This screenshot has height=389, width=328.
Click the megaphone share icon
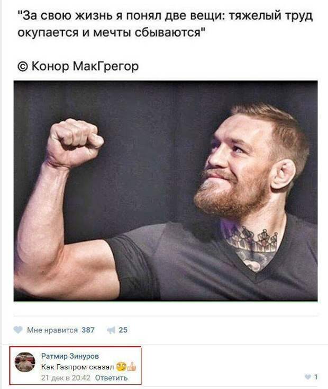[x=111, y=330]
